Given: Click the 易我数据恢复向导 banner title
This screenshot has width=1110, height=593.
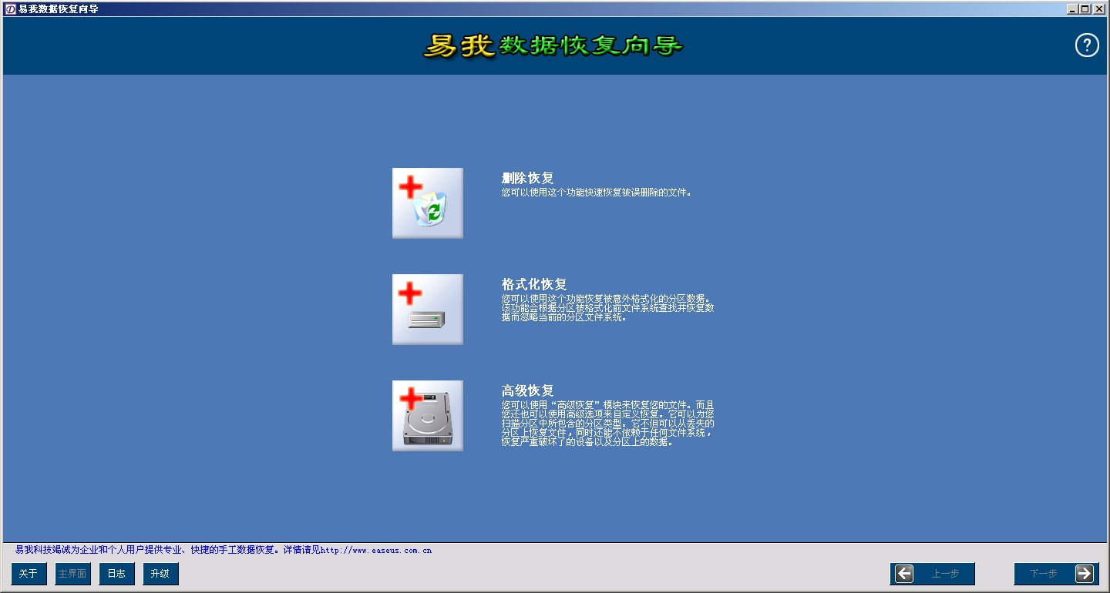Looking at the screenshot, I should click(x=553, y=46).
